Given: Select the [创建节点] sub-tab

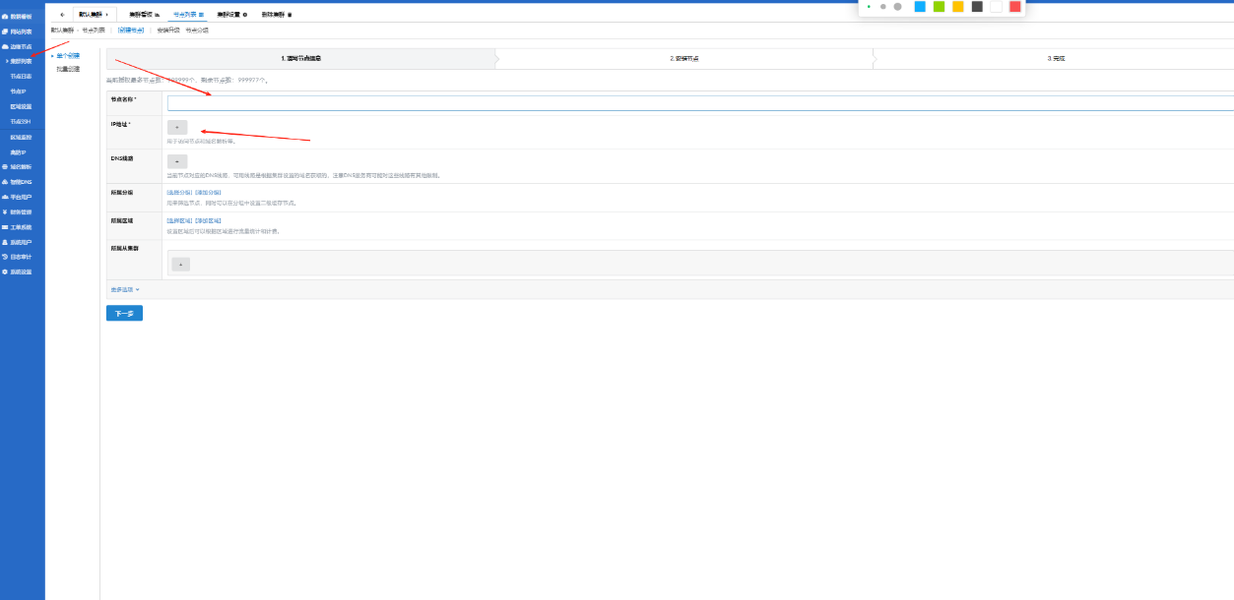Looking at the screenshot, I should 131,30.
